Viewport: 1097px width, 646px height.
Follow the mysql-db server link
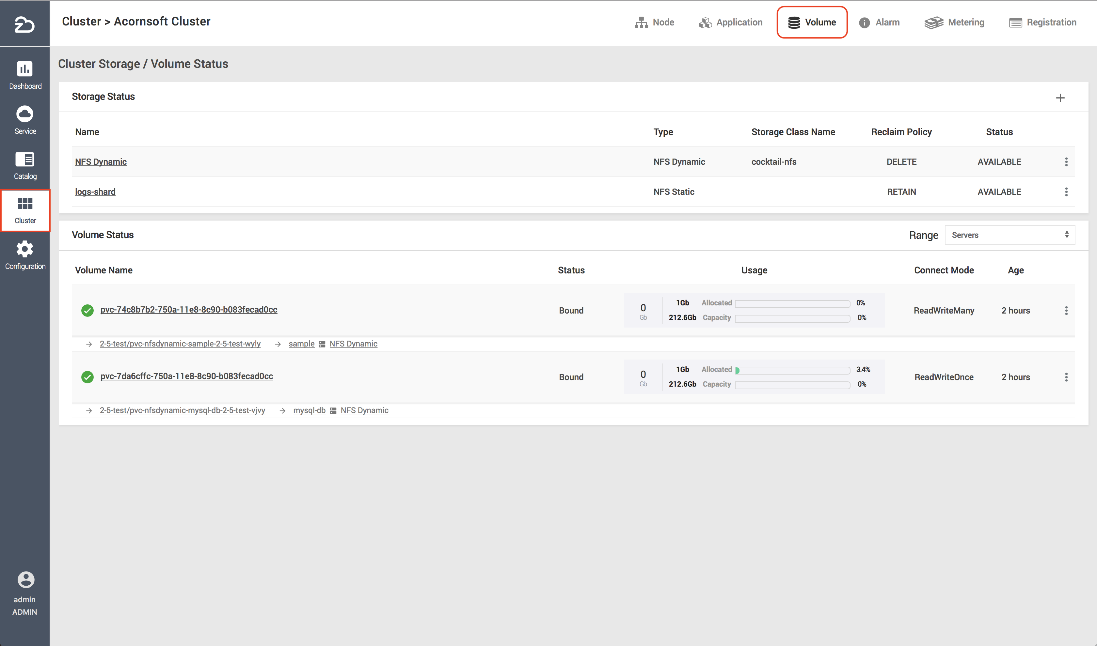[x=309, y=410]
